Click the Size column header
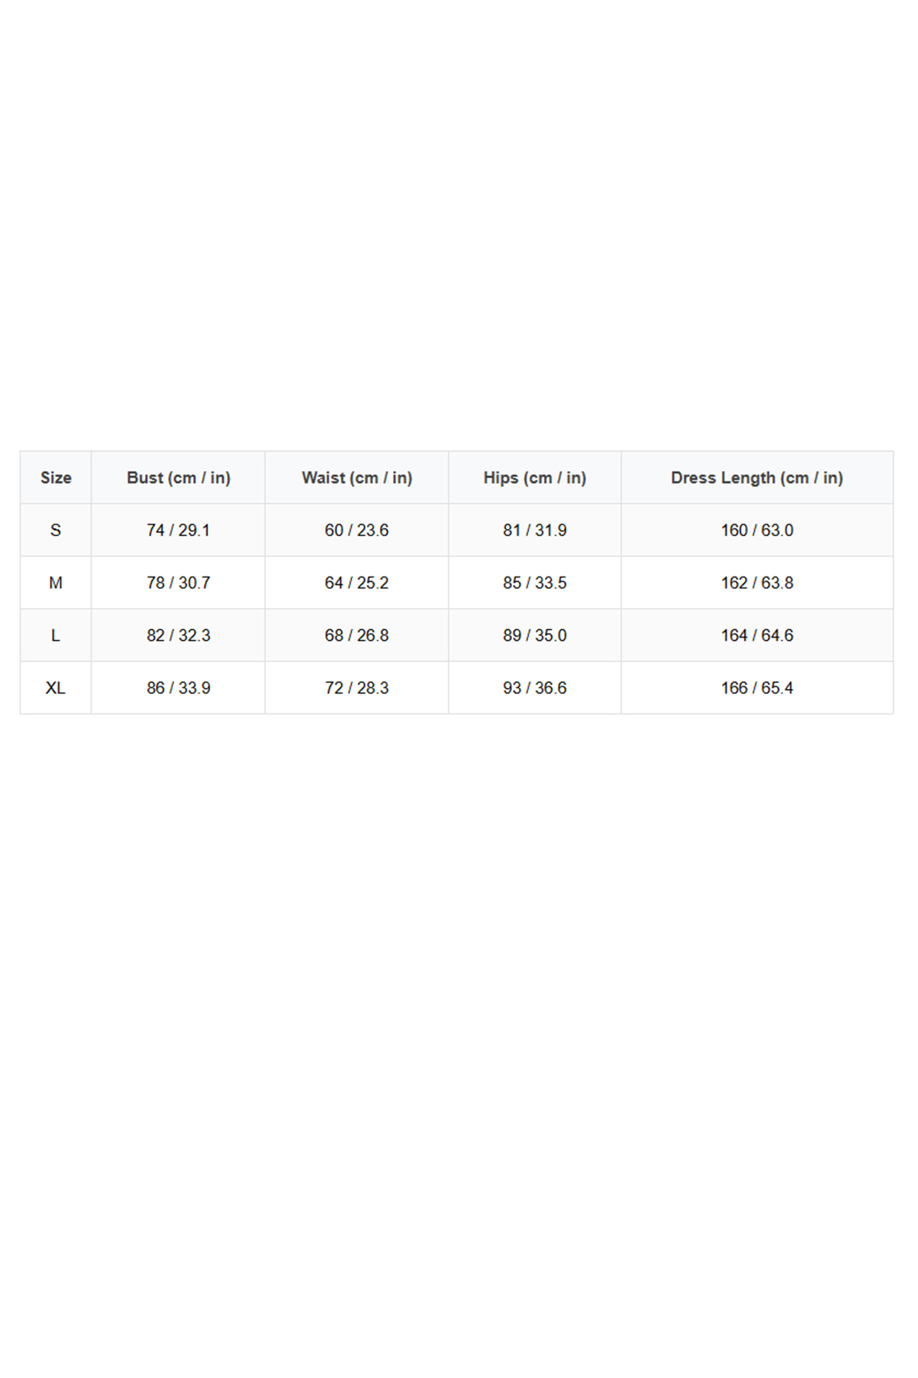The image size is (918, 1378). coord(56,478)
